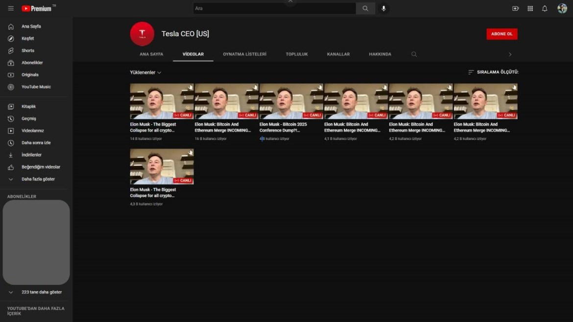This screenshot has height=322, width=573.
Task: Click the Ara search input field
Action: pos(274,8)
